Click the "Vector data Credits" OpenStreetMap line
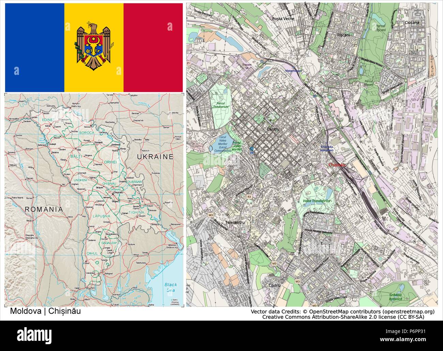The width and height of the screenshot is (443, 351). pos(343,312)
